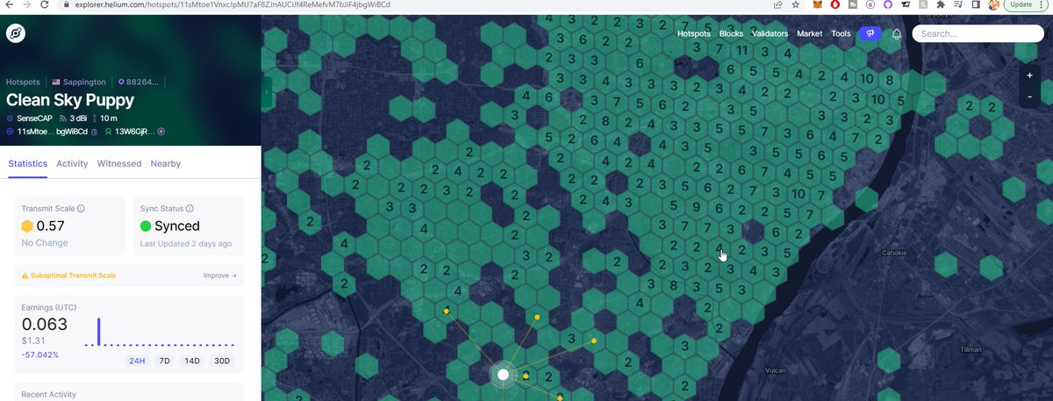Switch to the Nearby tab
The image size is (1053, 401).
[x=165, y=163]
